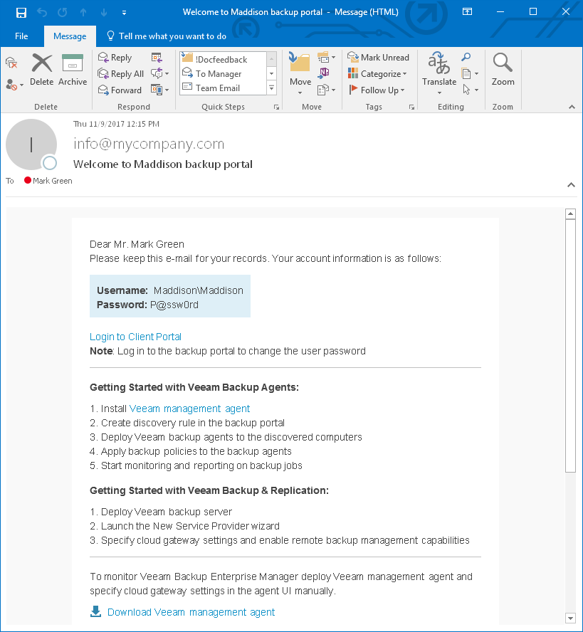Screen dimensions: 583x632
Task: Open the Select cursor dropdown in Editing
Action: pos(470,90)
